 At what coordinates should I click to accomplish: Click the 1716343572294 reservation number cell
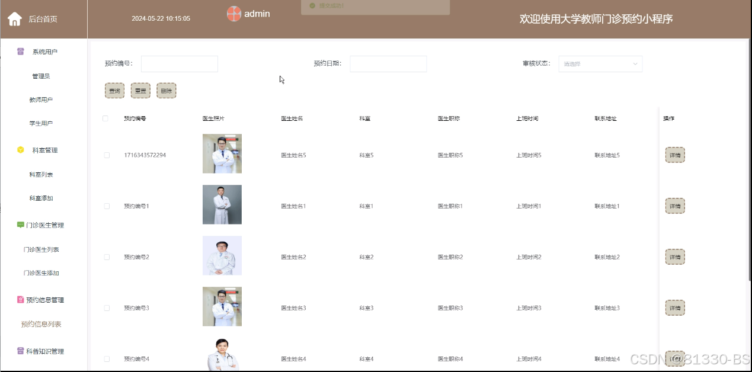tap(145, 155)
